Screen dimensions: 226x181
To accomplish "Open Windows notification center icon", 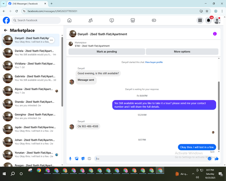I will (221, 174).
